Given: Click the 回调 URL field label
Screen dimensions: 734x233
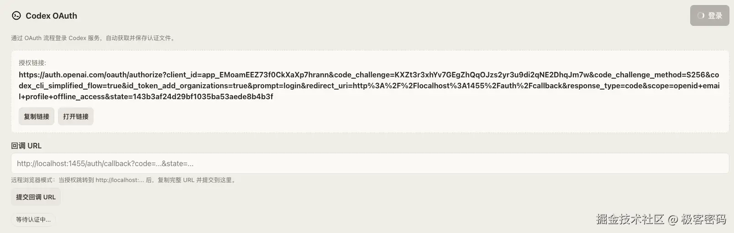Looking at the screenshot, I should click(x=26, y=146).
